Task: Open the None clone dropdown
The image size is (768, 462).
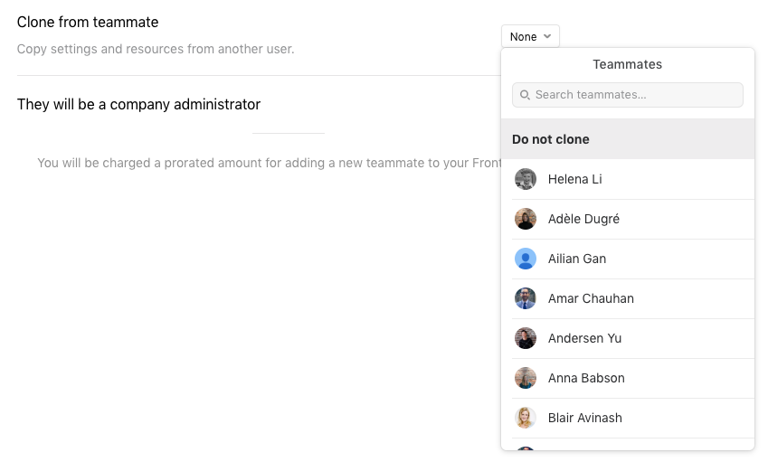Action: click(x=530, y=37)
